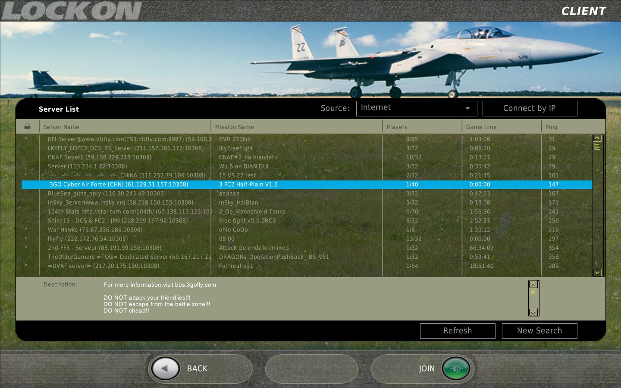Click the Full real v31 mission
Image resolution: width=621 pixels, height=388 pixels.
click(236, 266)
